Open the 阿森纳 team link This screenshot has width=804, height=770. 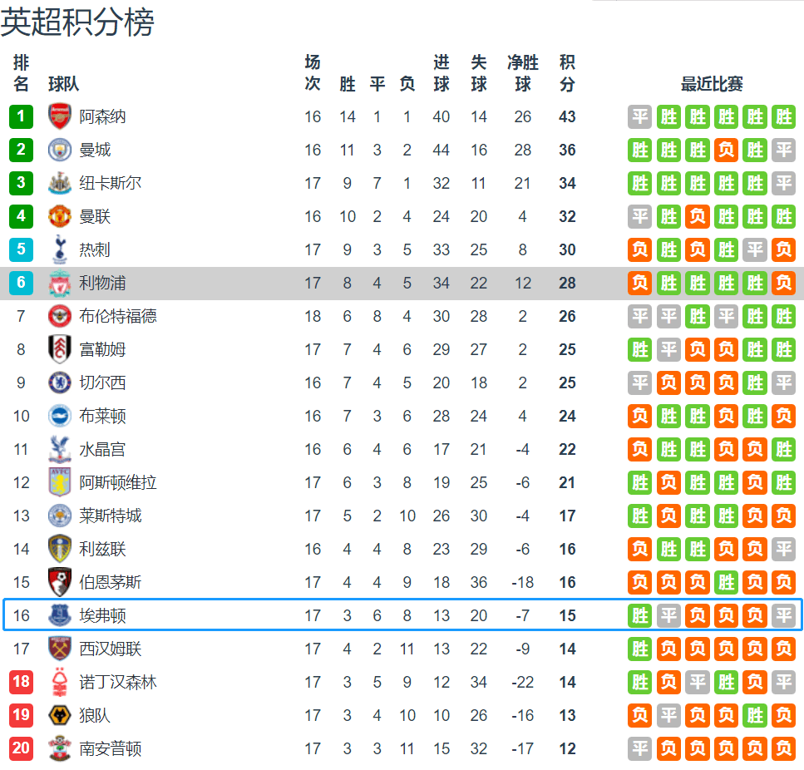pyautogui.click(x=102, y=116)
